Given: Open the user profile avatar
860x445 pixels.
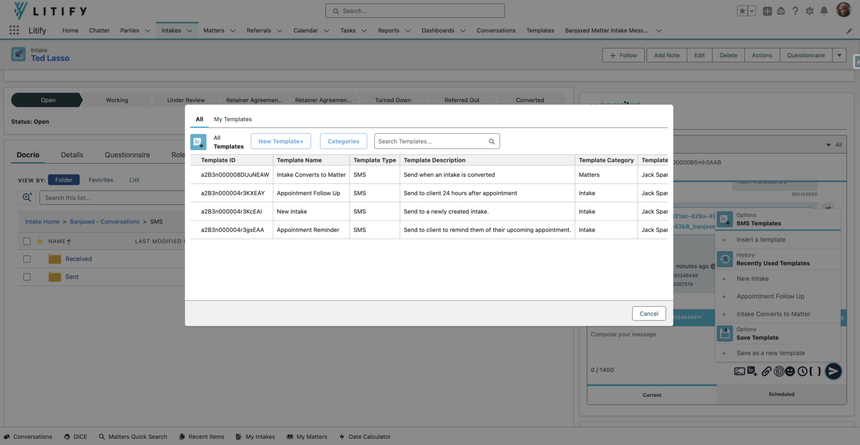Looking at the screenshot, I should (x=843, y=10).
